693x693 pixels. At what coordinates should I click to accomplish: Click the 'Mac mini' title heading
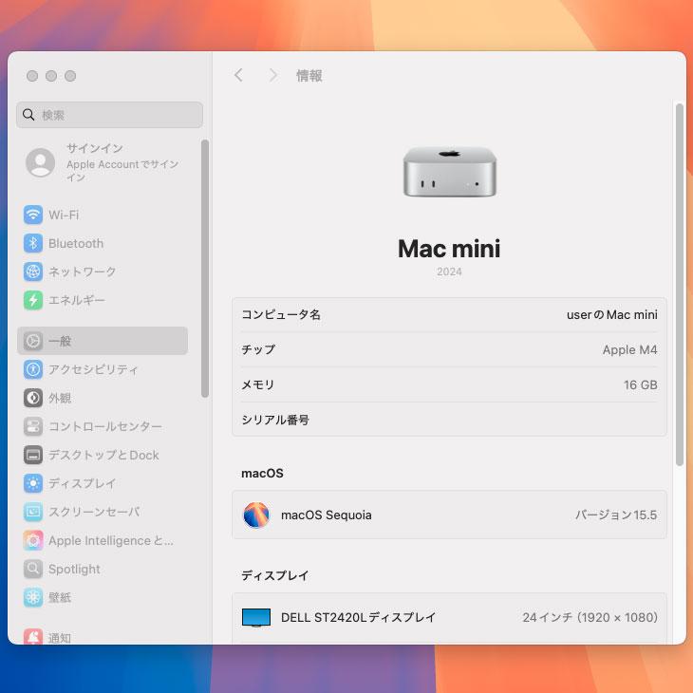(x=449, y=249)
